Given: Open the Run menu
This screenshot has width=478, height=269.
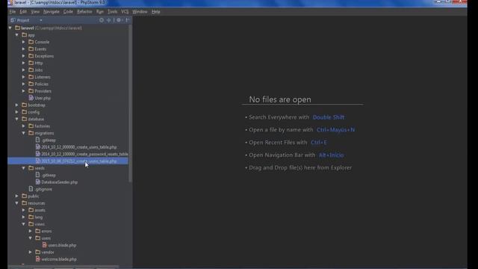Looking at the screenshot, I should pyautogui.click(x=99, y=12).
